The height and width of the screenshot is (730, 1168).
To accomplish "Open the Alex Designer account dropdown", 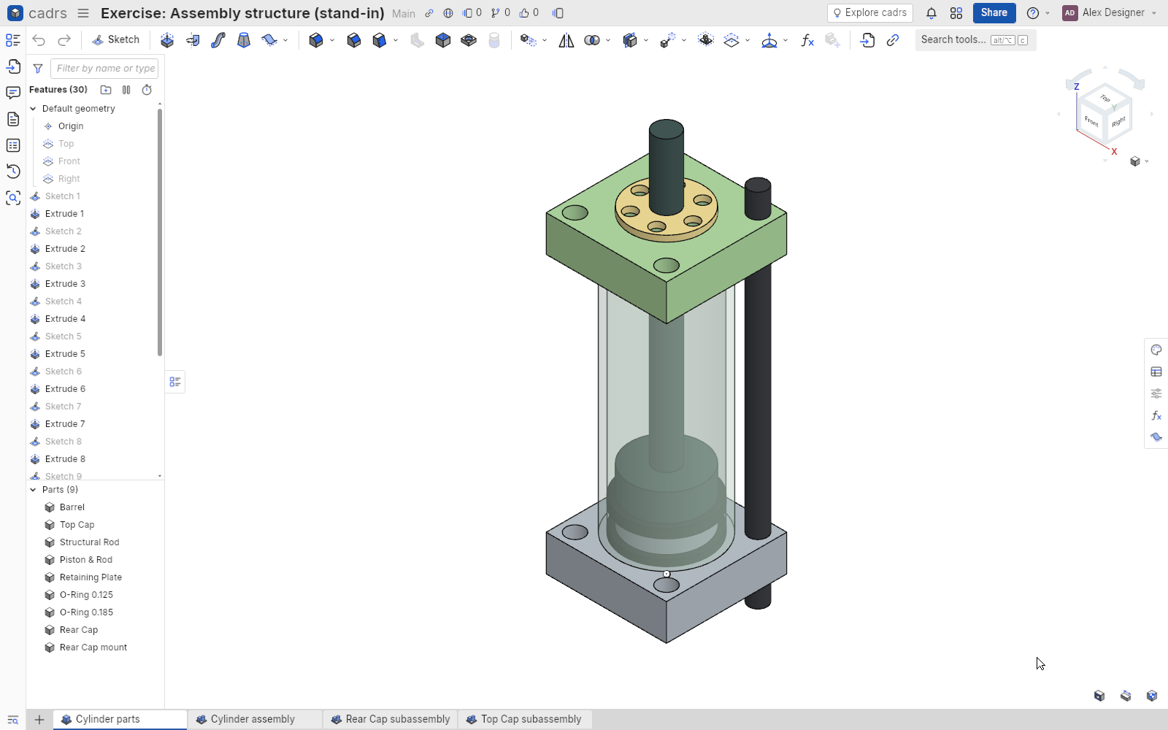I will [x=1153, y=13].
